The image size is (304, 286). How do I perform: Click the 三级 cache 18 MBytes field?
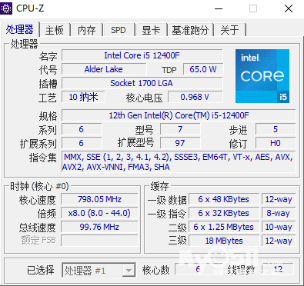coord(224,241)
